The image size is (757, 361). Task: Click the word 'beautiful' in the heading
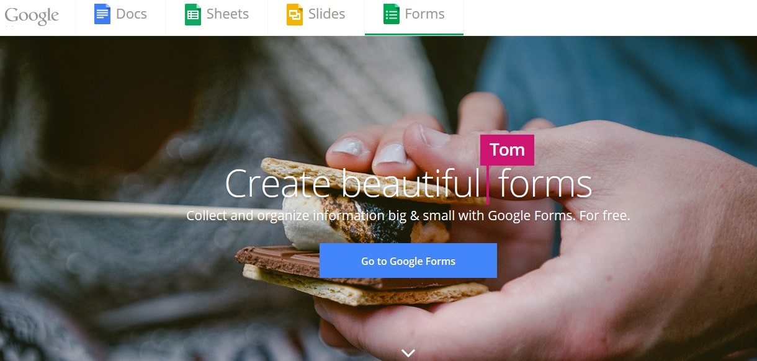411,184
